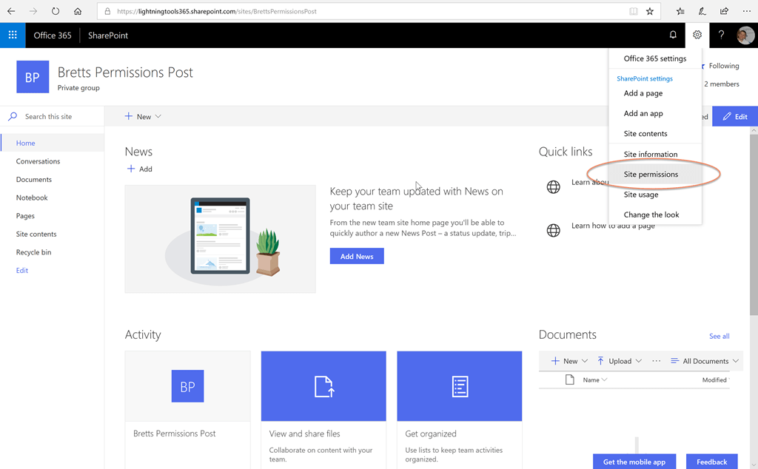Click in the Search this site field

pos(53,116)
